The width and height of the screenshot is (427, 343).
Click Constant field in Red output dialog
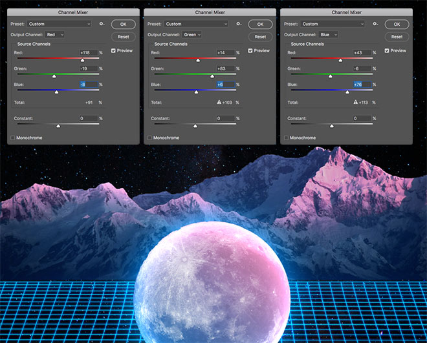click(89, 118)
